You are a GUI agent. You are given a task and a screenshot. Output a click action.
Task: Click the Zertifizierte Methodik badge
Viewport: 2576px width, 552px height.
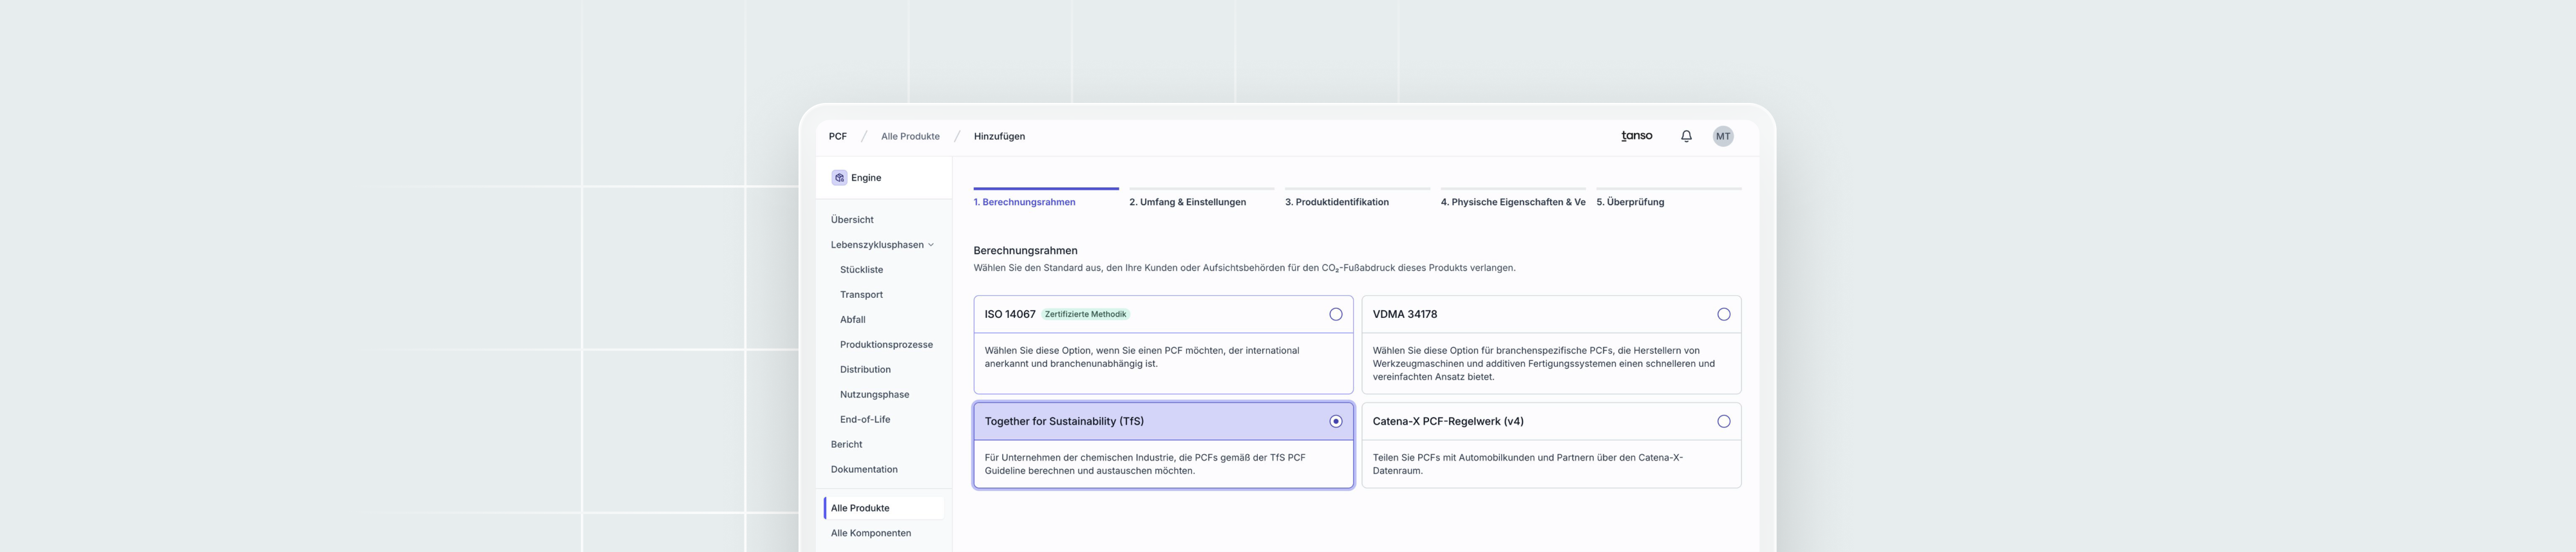point(1085,315)
